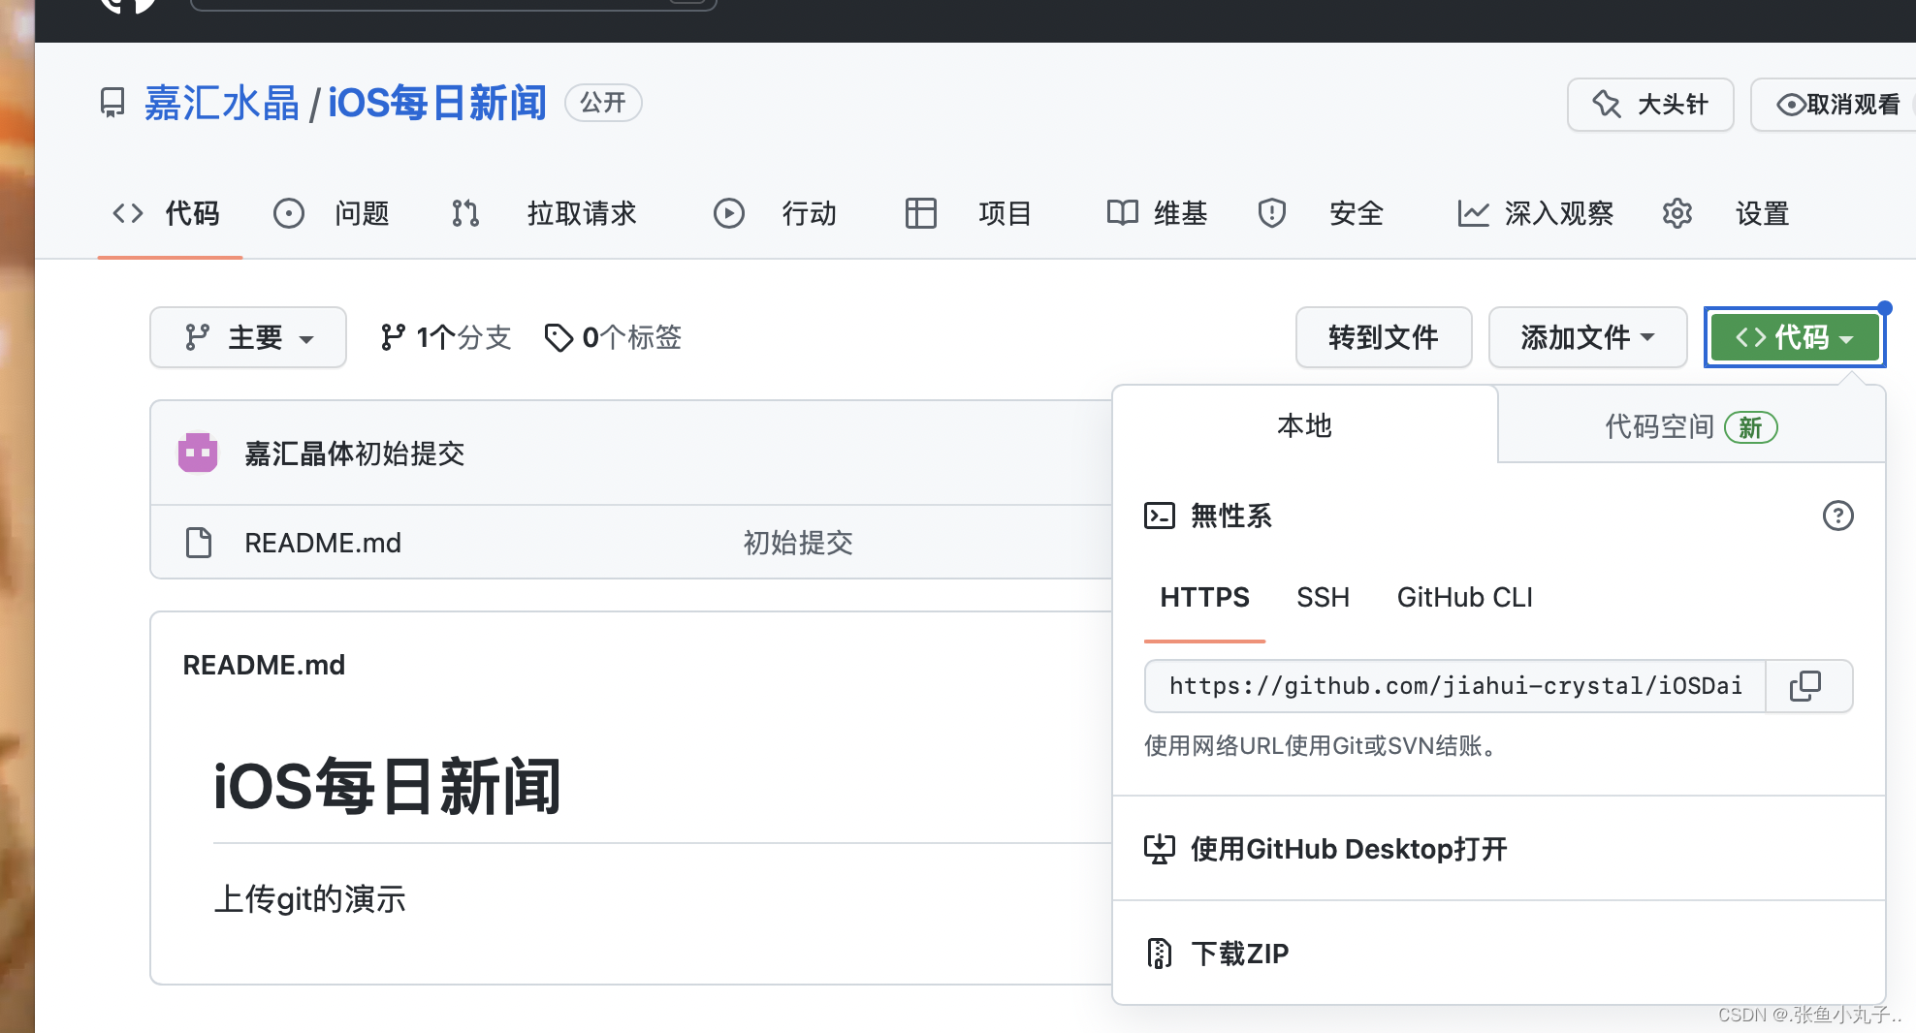Open commit 嘉汇晶体初始提交
The image size is (1916, 1033).
click(355, 454)
